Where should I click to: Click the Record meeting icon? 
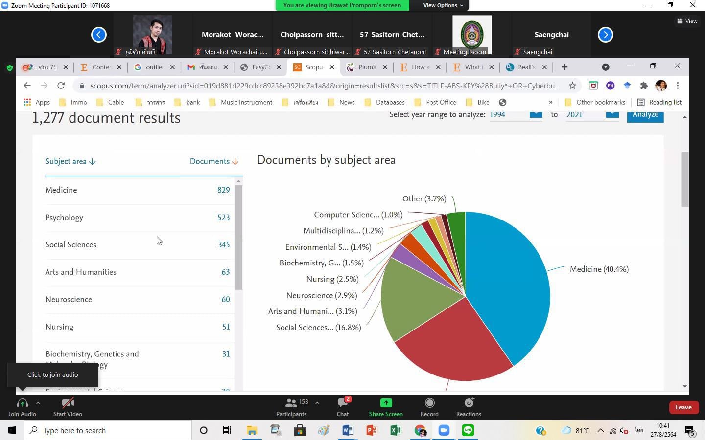point(429,403)
